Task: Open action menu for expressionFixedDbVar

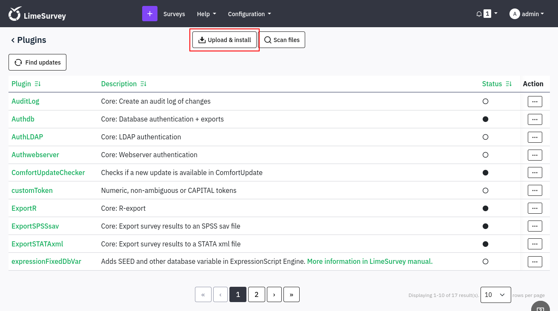Action: [535, 262]
